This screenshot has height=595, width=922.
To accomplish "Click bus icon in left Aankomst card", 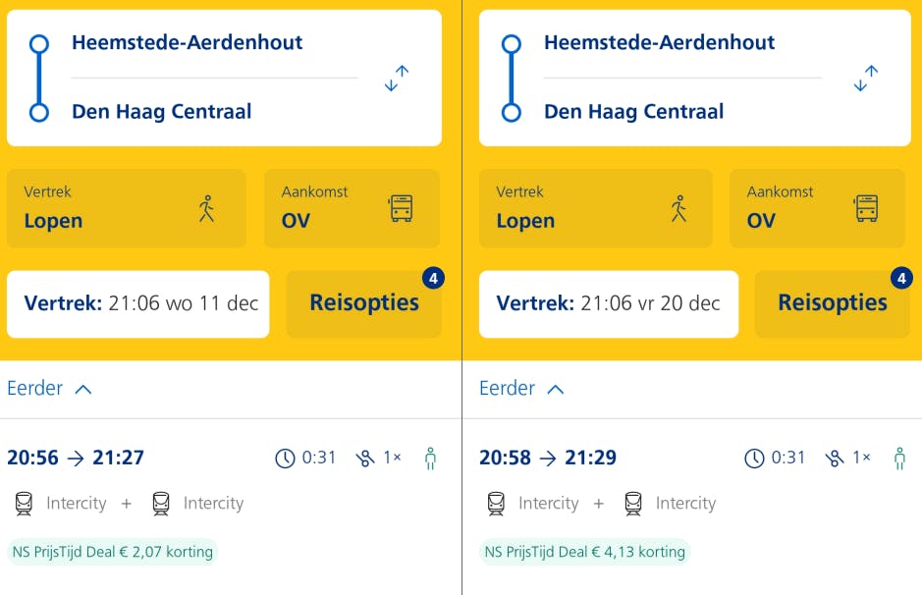I will 402,208.
